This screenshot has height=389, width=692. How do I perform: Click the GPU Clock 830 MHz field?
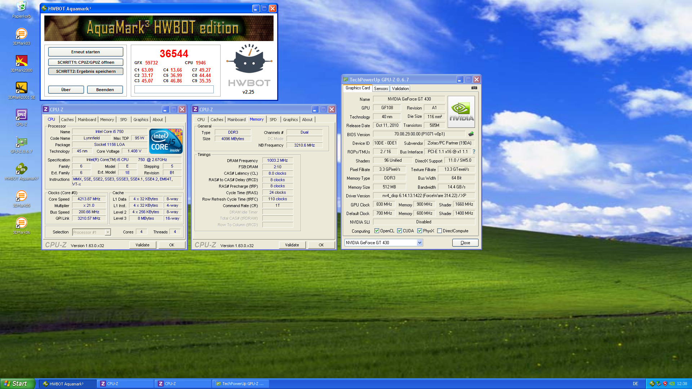pyautogui.click(x=384, y=204)
